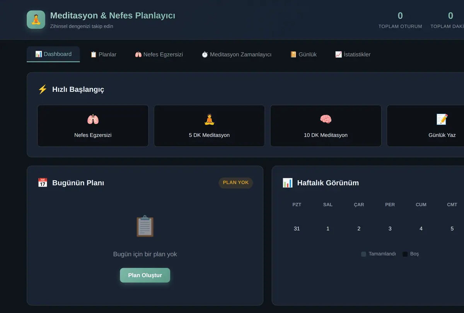The width and height of the screenshot is (464, 313).
Task: Click the brain icon above 10 DK Meditasyon
Action: point(326,119)
